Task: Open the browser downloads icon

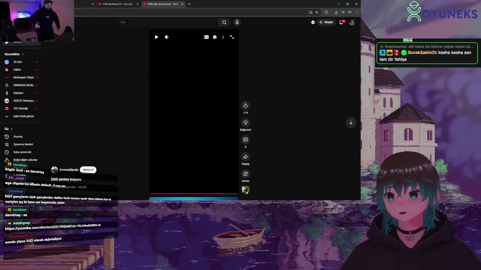Action: [x=336, y=12]
